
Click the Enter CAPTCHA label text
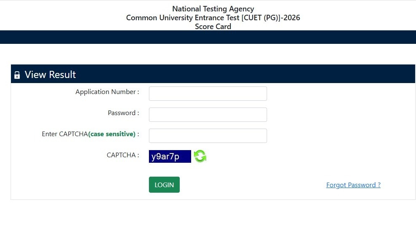point(65,134)
